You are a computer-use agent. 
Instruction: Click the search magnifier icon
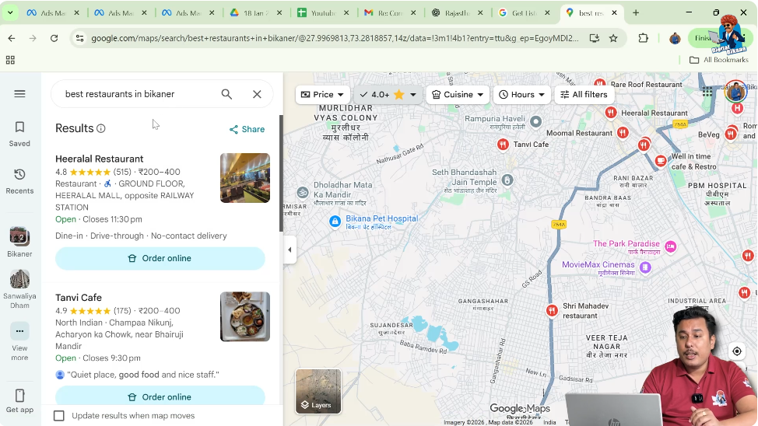(x=226, y=94)
